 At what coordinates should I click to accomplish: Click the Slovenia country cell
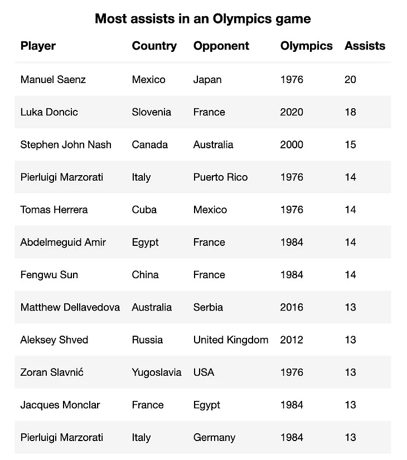[x=152, y=112]
